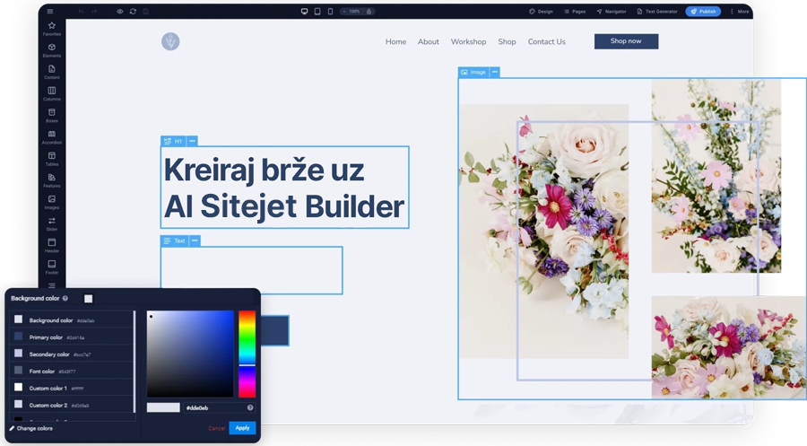807x446 pixels.
Task: Select the Text element tag
Action: [x=175, y=241]
